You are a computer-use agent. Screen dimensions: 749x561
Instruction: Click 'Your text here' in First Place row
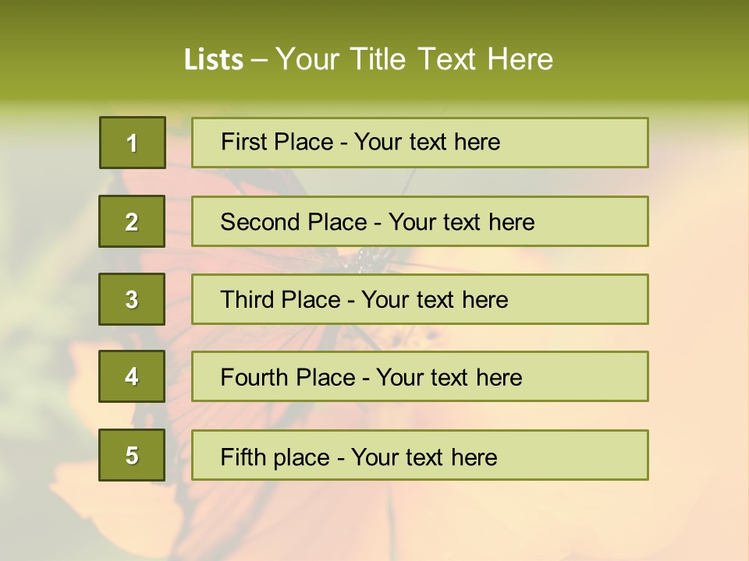[428, 142]
